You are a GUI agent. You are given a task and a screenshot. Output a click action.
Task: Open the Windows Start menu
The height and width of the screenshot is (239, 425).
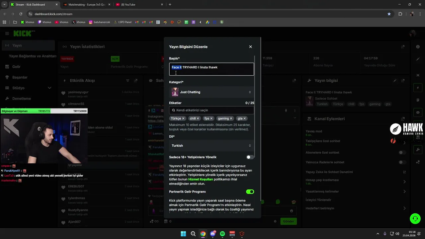coord(183,234)
